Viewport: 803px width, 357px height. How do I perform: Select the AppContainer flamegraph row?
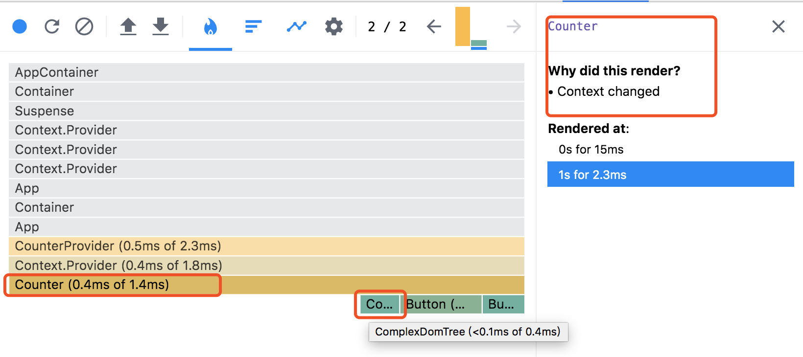point(266,72)
